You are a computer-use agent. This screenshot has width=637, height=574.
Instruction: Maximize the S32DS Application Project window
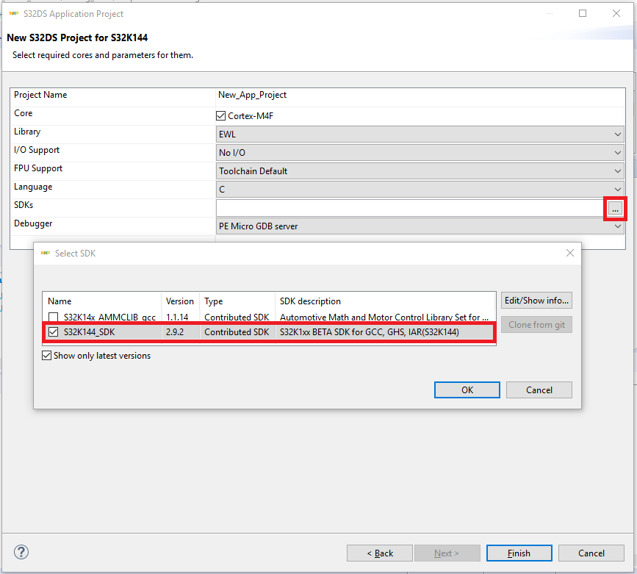click(x=583, y=13)
